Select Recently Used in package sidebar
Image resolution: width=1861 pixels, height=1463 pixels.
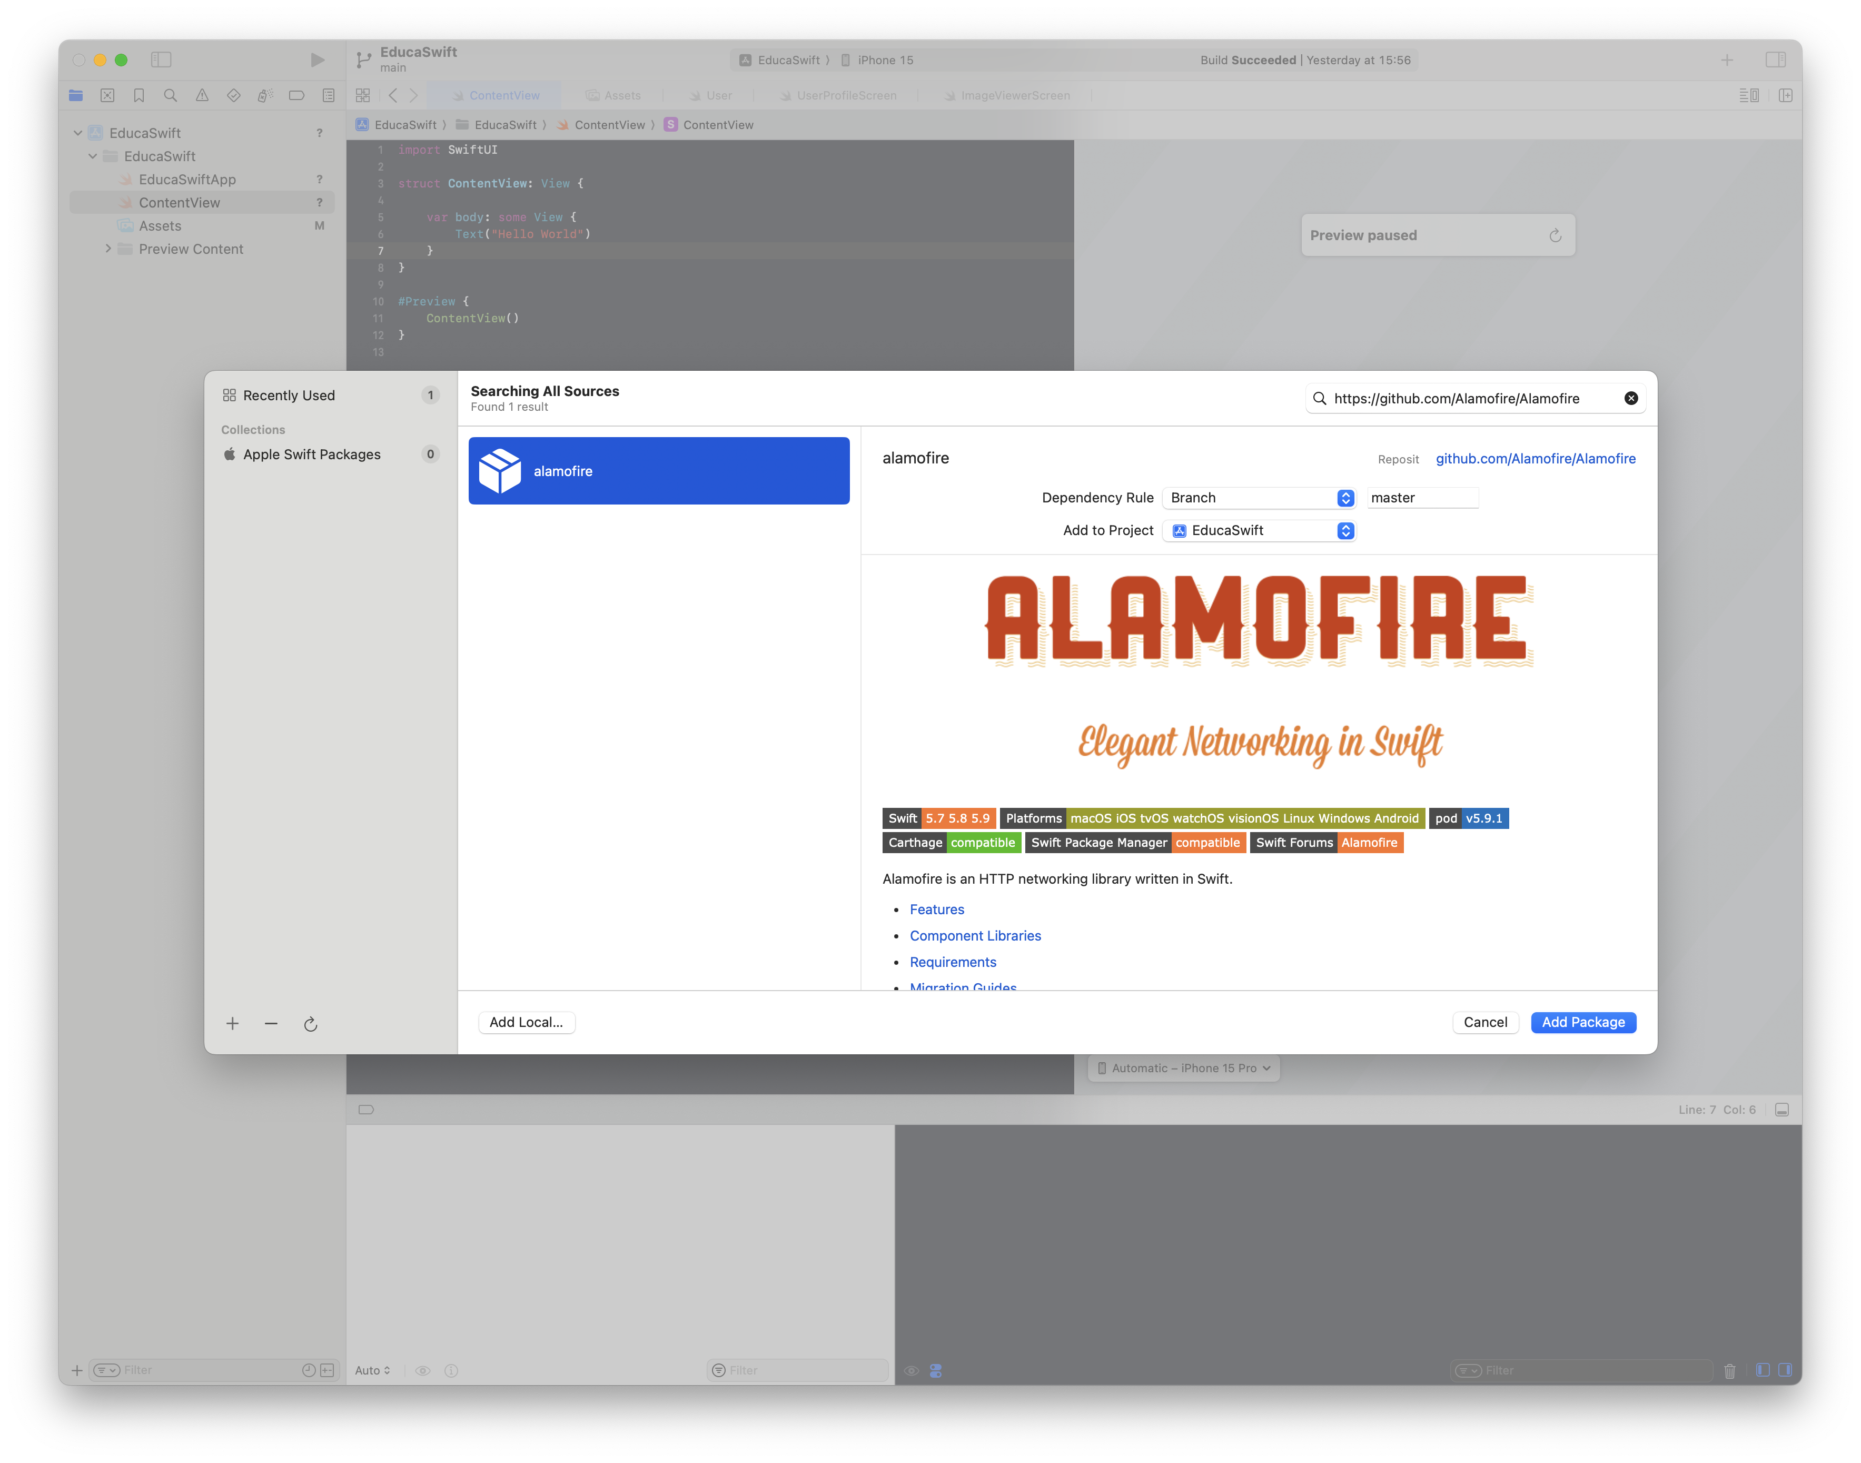pyautogui.click(x=330, y=396)
